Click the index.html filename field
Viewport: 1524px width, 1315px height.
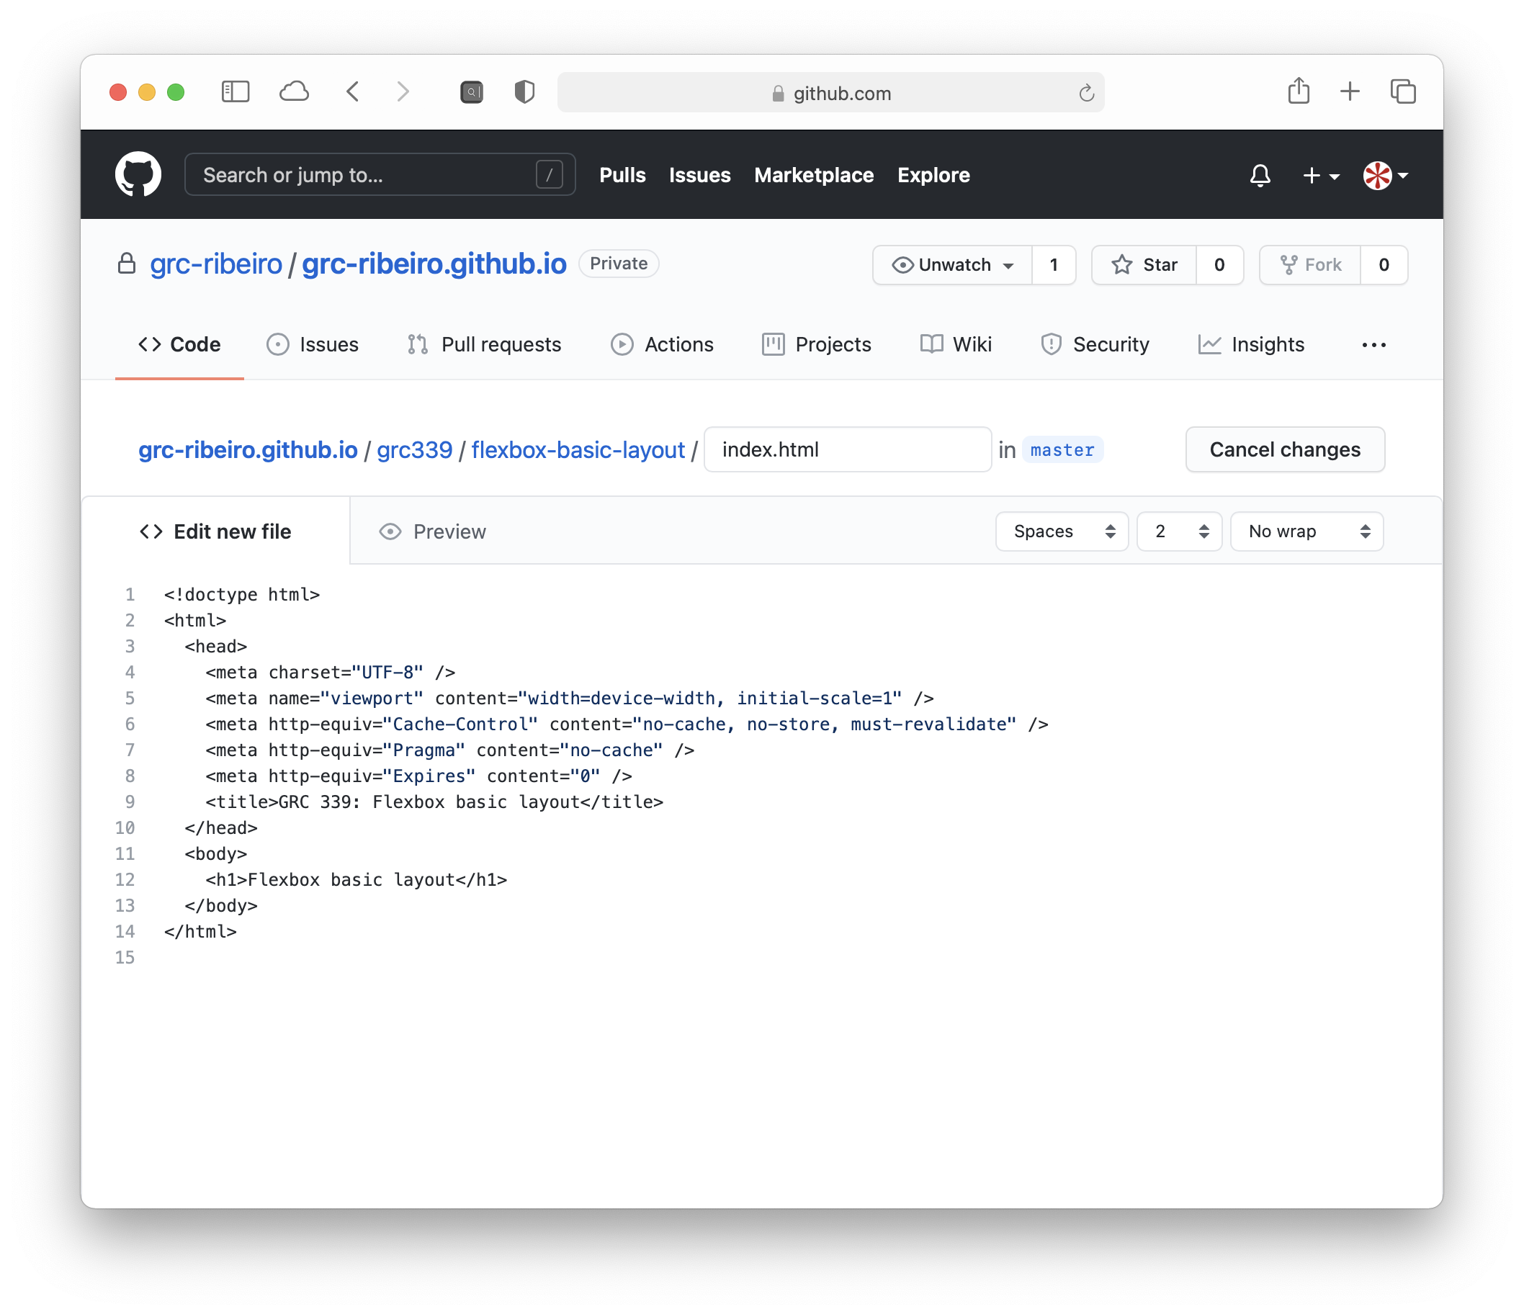click(847, 449)
